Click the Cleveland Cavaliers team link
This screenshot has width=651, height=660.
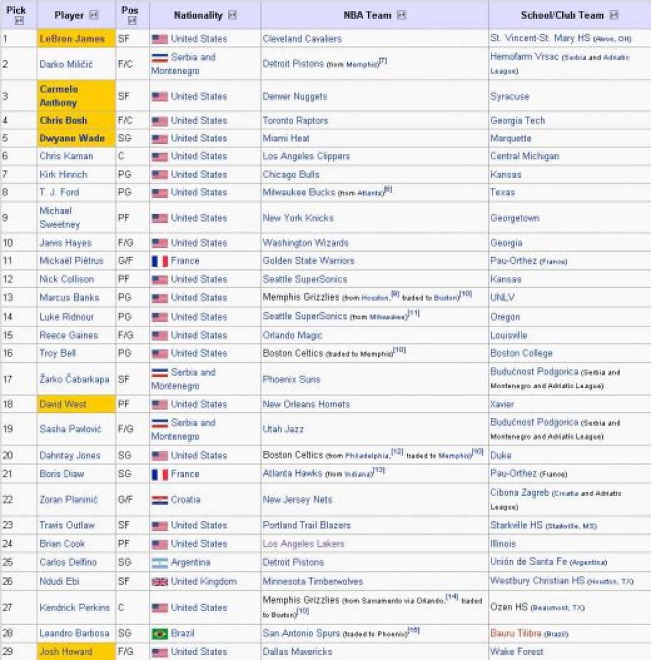click(302, 39)
